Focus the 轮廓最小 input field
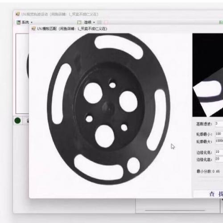Image resolution: width=223 pixels, height=223 pixels. click(x=219, y=134)
